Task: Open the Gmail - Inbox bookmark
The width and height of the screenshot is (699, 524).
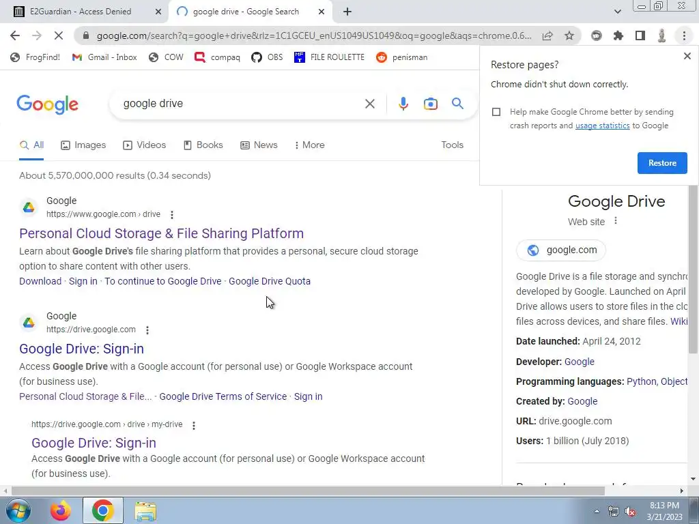Action: (104, 57)
